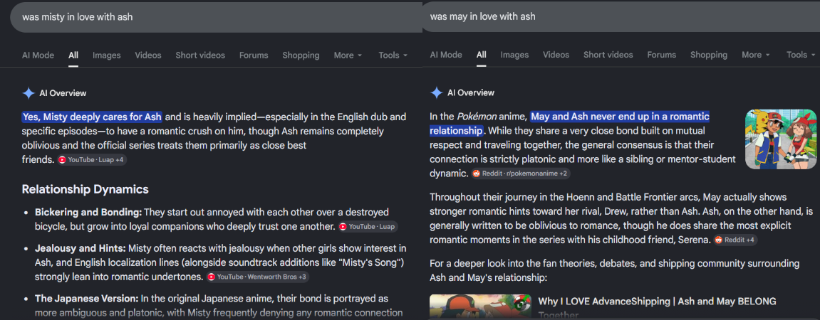Click YouTube icon in "Luap +4" chip
Screen dimensions: 820x320
point(62,160)
